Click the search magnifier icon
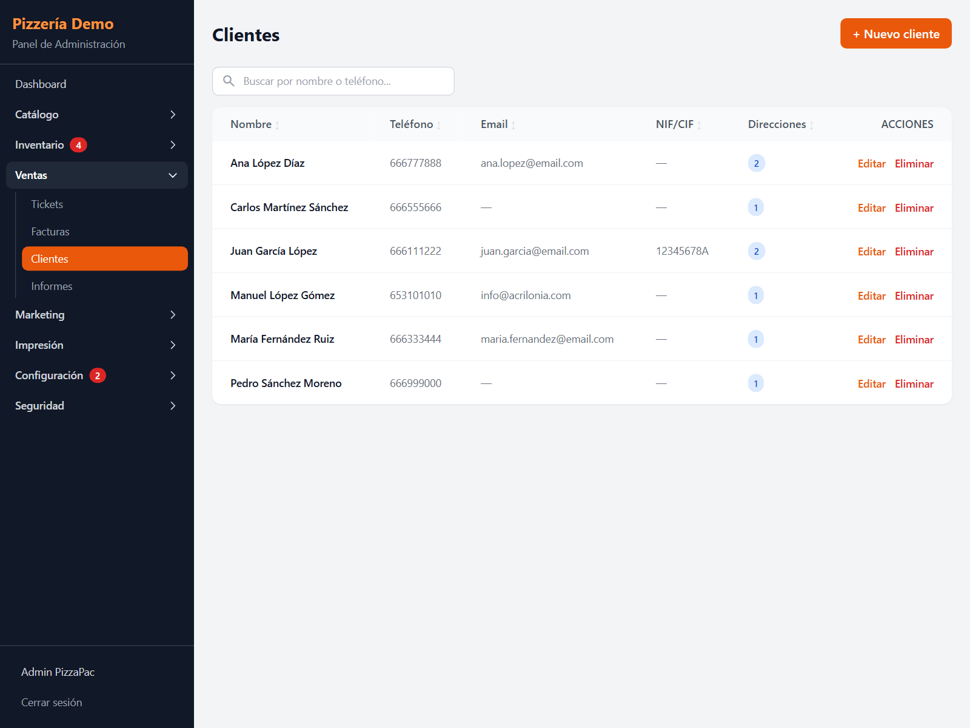Screen dimensions: 970x728 pyautogui.click(x=229, y=81)
